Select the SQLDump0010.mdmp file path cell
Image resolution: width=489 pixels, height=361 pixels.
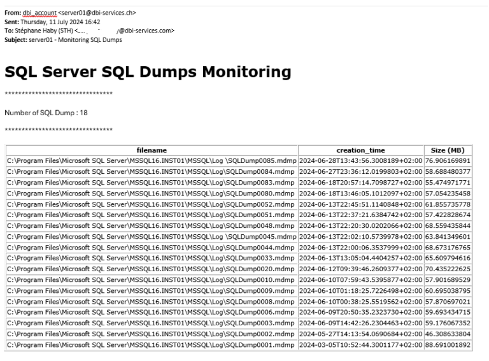coord(151,280)
